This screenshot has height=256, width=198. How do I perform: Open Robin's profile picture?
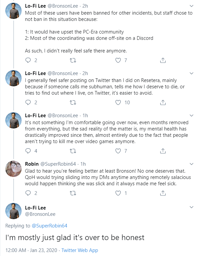coord(13,169)
